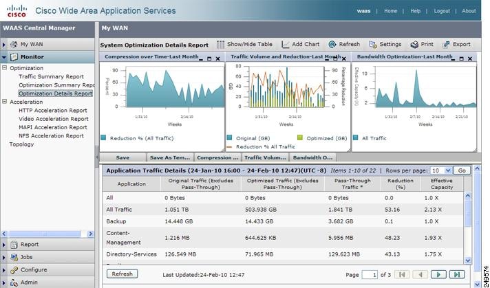490x288 pixels.
Task: Switch to Bandwidth Optimization chart tab
Action: click(312, 157)
